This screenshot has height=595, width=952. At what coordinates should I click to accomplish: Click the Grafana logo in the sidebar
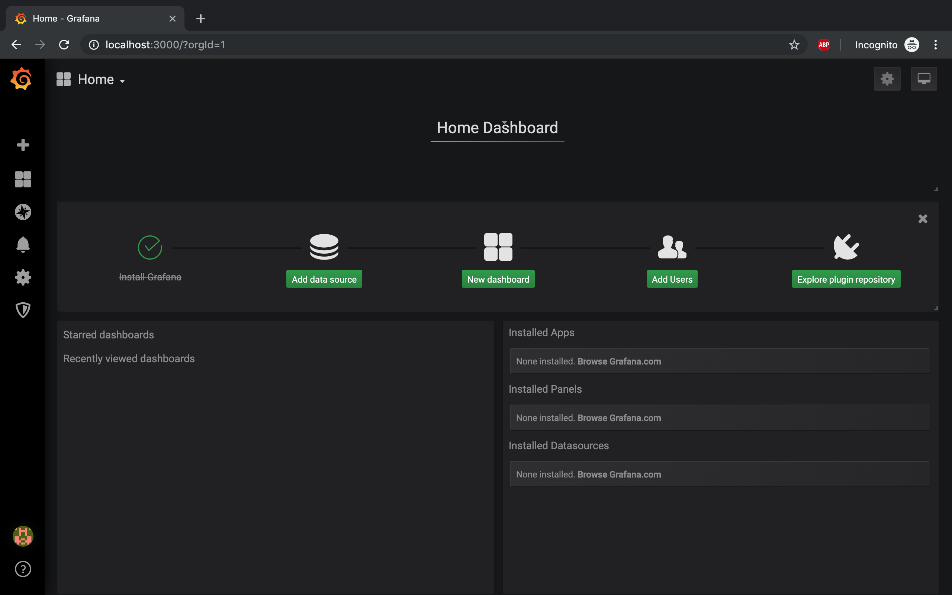[x=21, y=79]
